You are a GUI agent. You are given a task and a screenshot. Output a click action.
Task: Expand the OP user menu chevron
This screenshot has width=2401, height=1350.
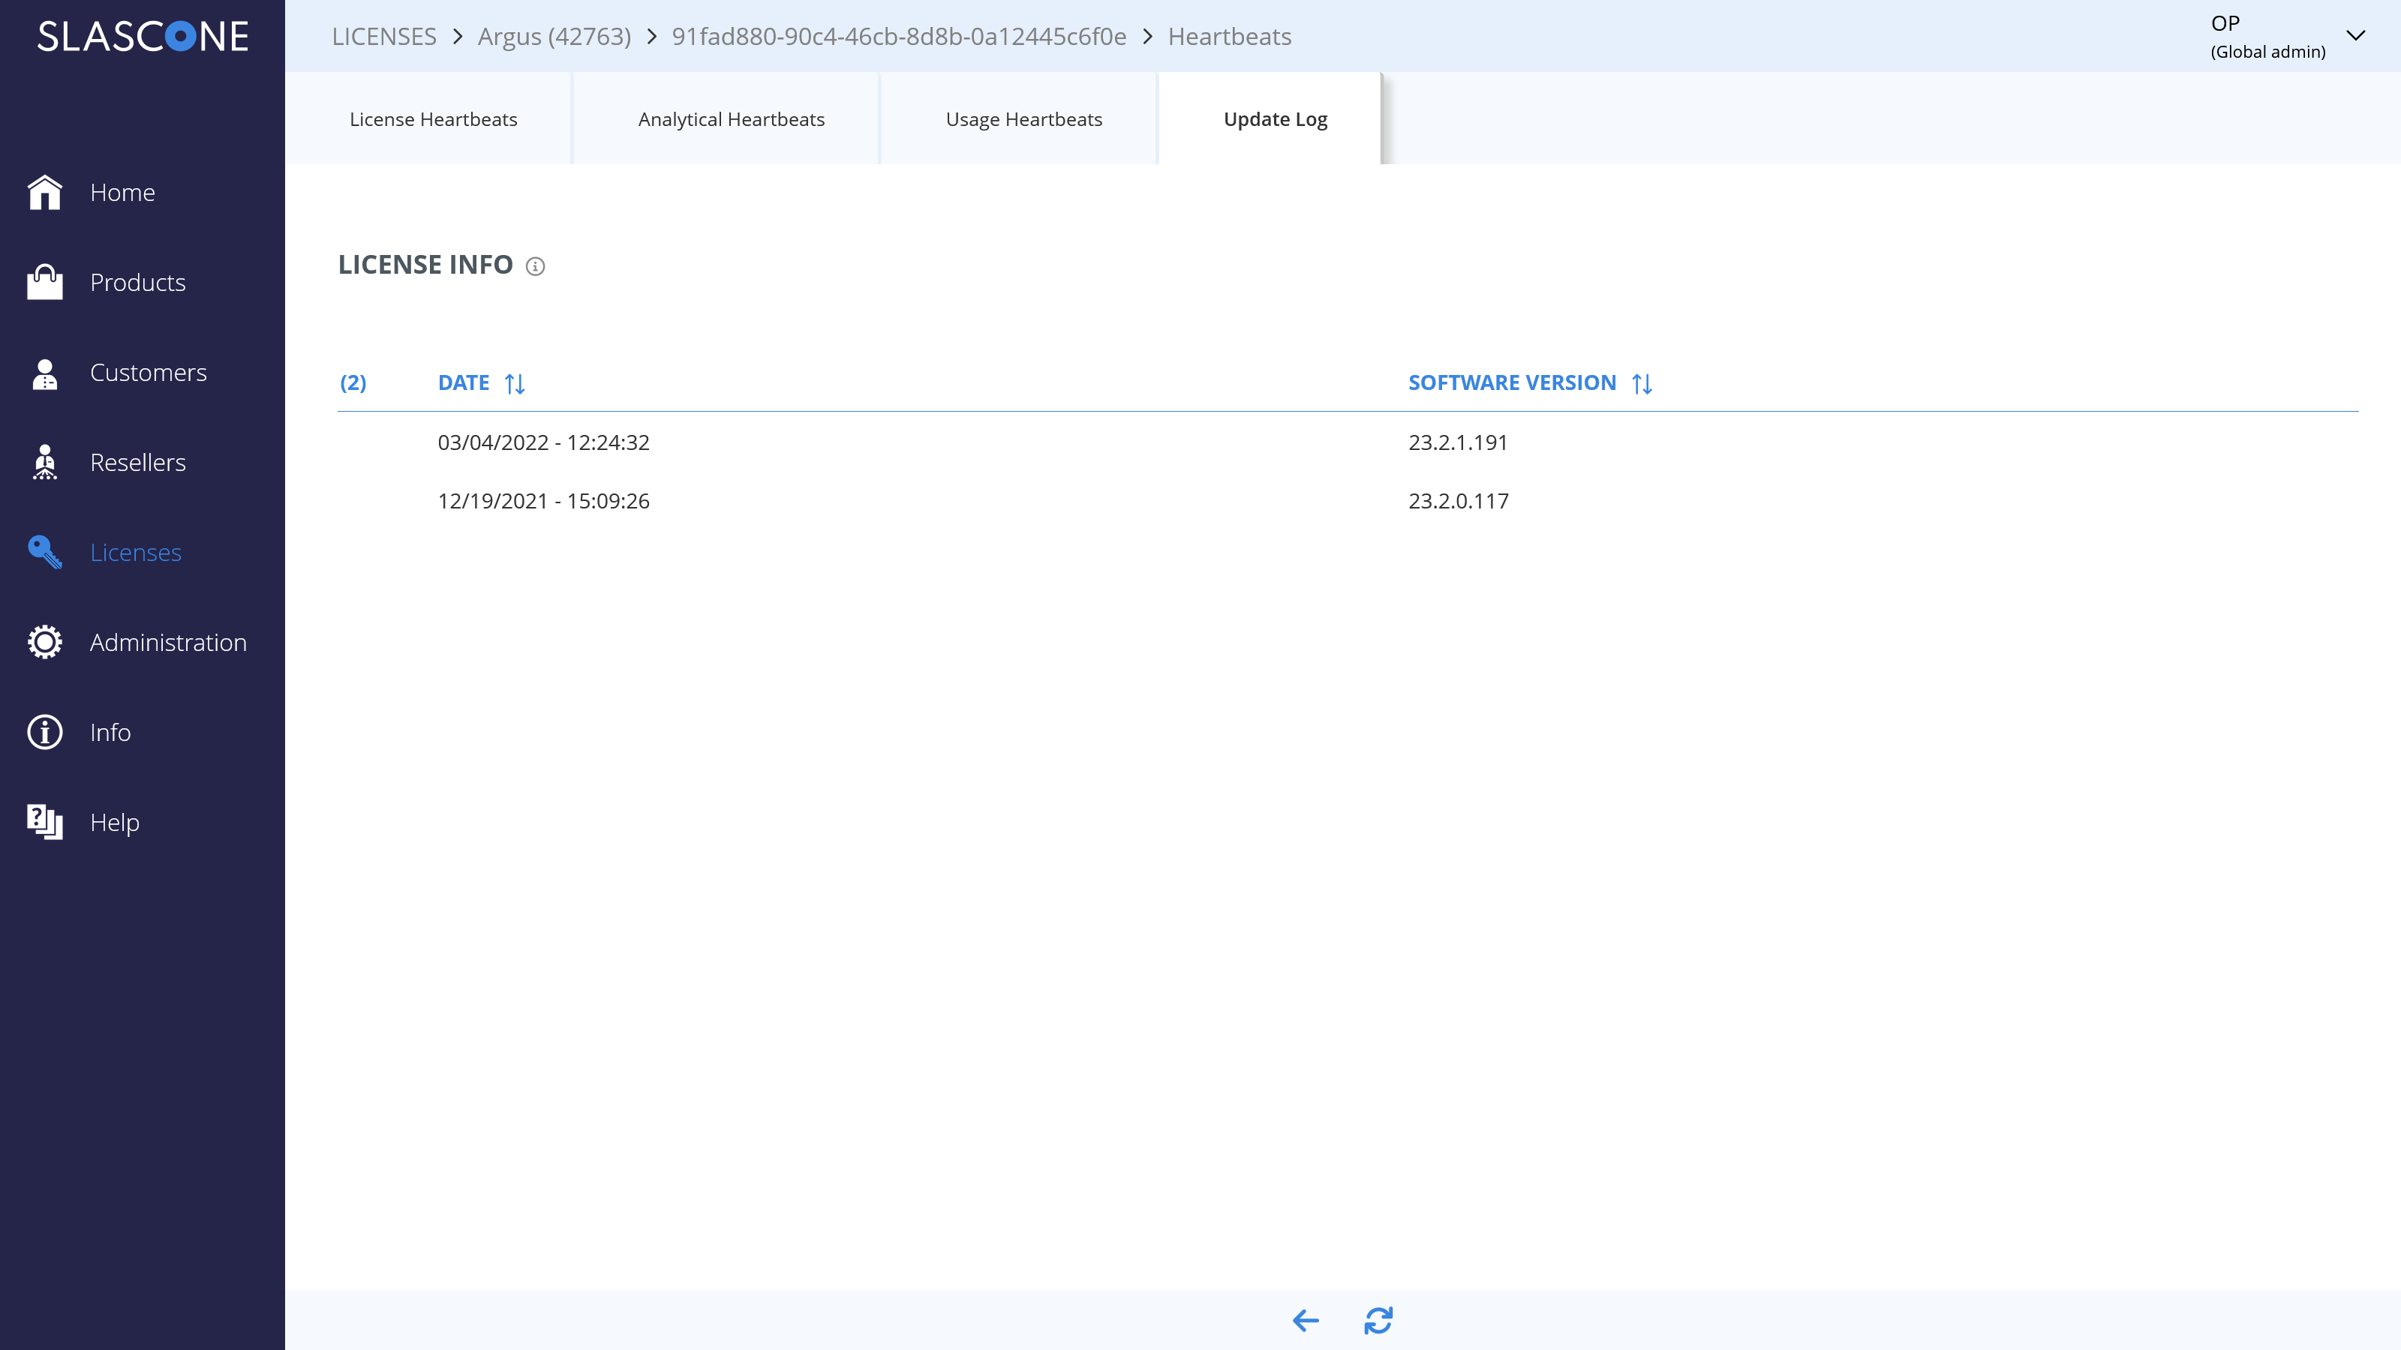pos(2355,36)
